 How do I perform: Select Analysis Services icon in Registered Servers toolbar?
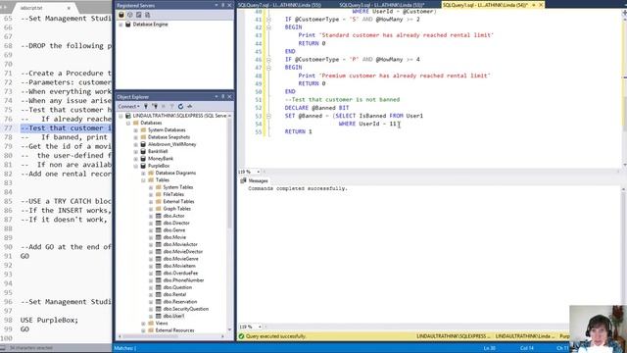(130, 15)
